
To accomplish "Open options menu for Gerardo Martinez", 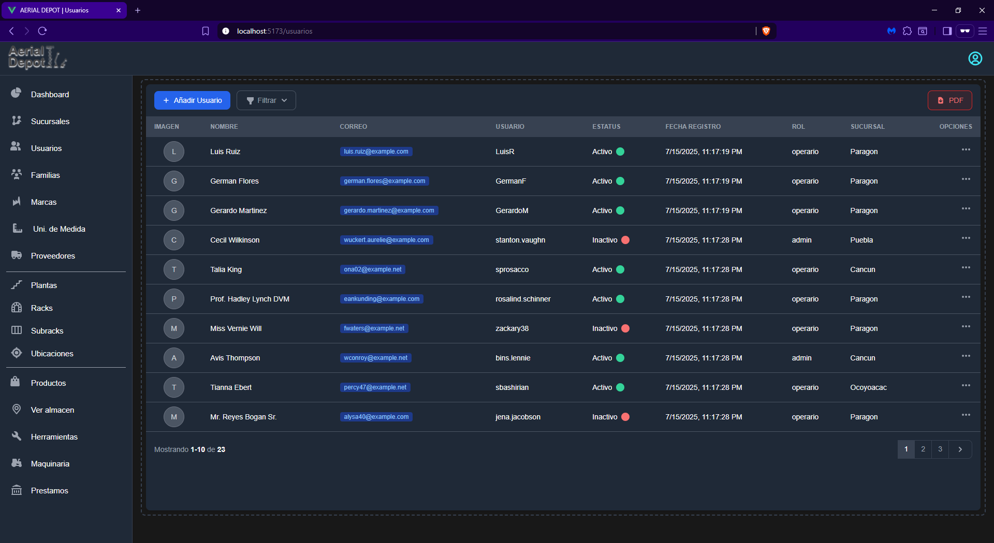I will coord(966,209).
